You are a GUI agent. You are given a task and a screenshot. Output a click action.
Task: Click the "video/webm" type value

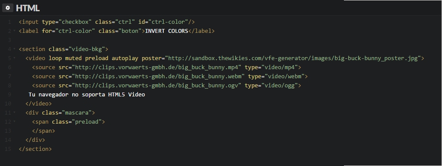pos(284,77)
